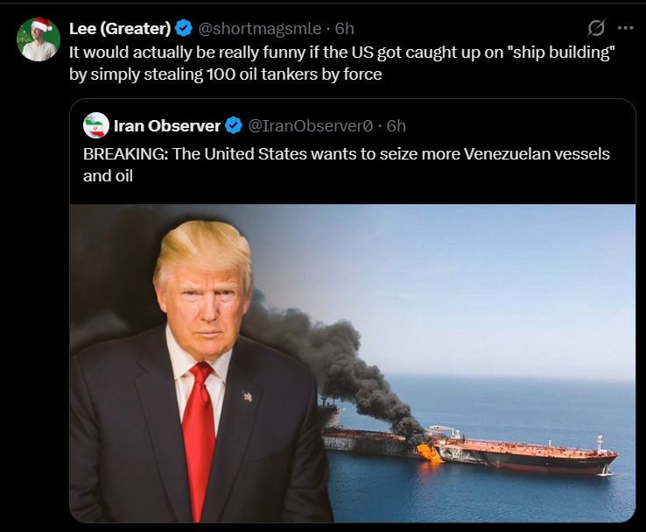Click Iran Observer's blue verified badge
Viewport: 646px width, 532px height.
coord(234,126)
